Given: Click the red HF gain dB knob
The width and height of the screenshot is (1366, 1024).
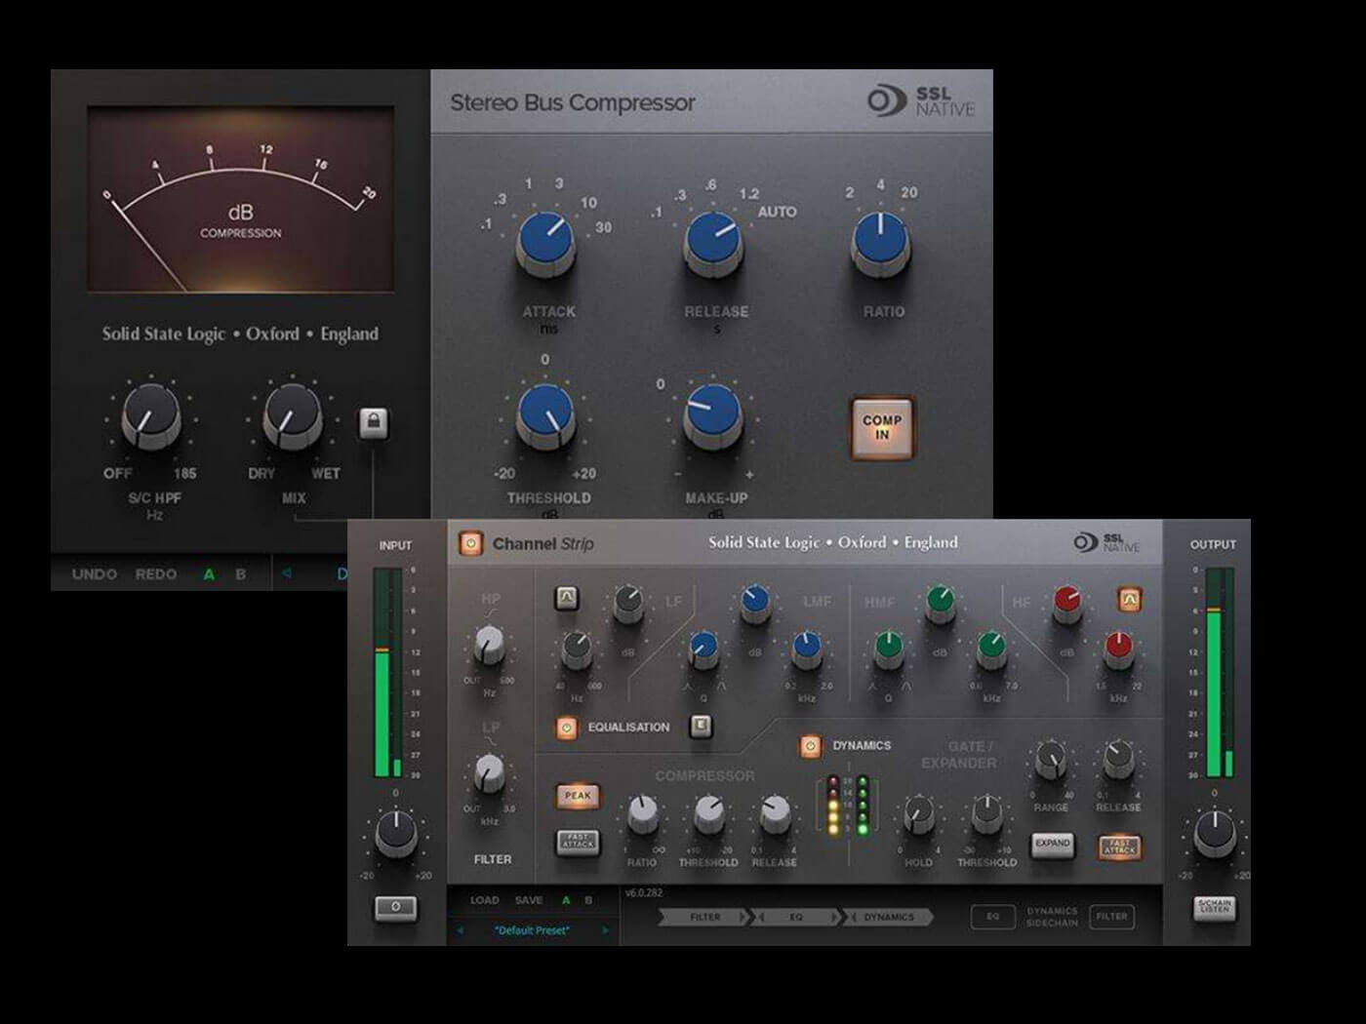Looking at the screenshot, I should [1066, 605].
